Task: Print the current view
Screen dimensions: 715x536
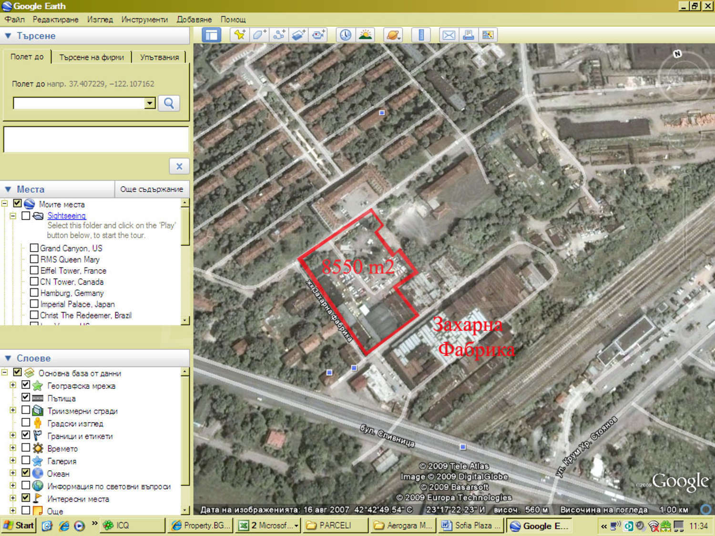Action: [x=468, y=35]
